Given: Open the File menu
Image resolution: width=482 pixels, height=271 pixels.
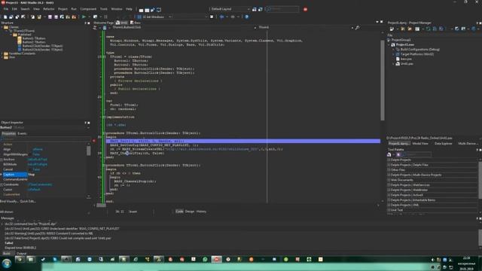Looking at the screenshot, I should point(6,9).
